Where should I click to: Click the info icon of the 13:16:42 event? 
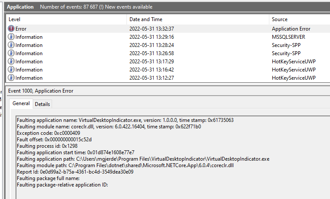11,70
